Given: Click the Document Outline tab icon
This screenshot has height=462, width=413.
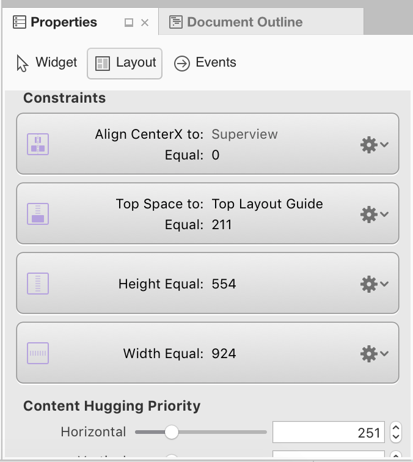Looking at the screenshot, I should pyautogui.click(x=175, y=22).
